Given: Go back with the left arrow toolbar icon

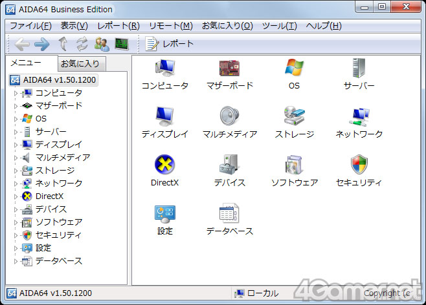Looking at the screenshot, I should coord(22,44).
